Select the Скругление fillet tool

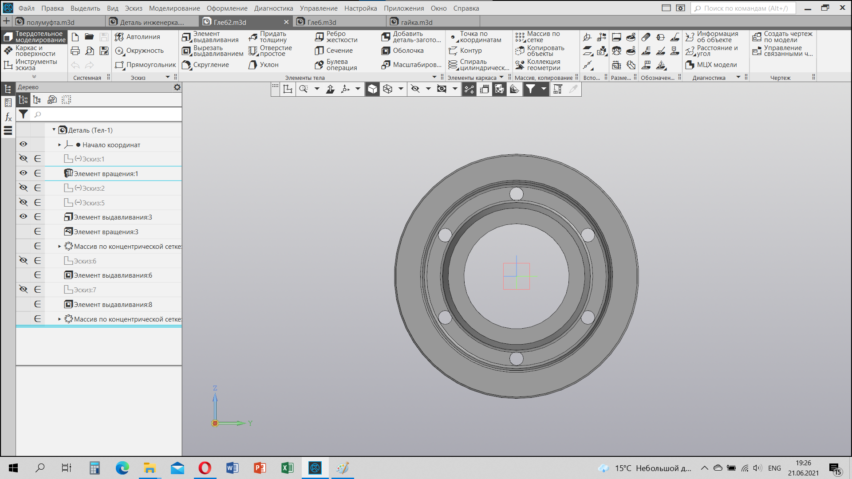pos(205,65)
